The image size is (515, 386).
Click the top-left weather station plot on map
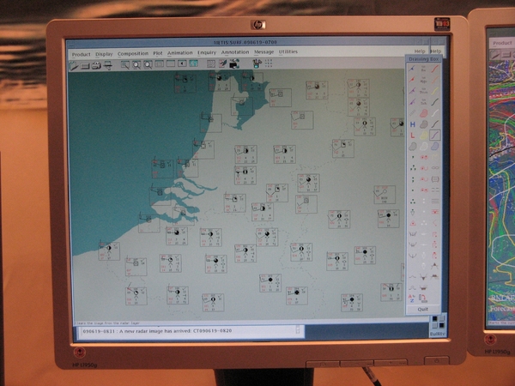pyautogui.click(x=183, y=83)
